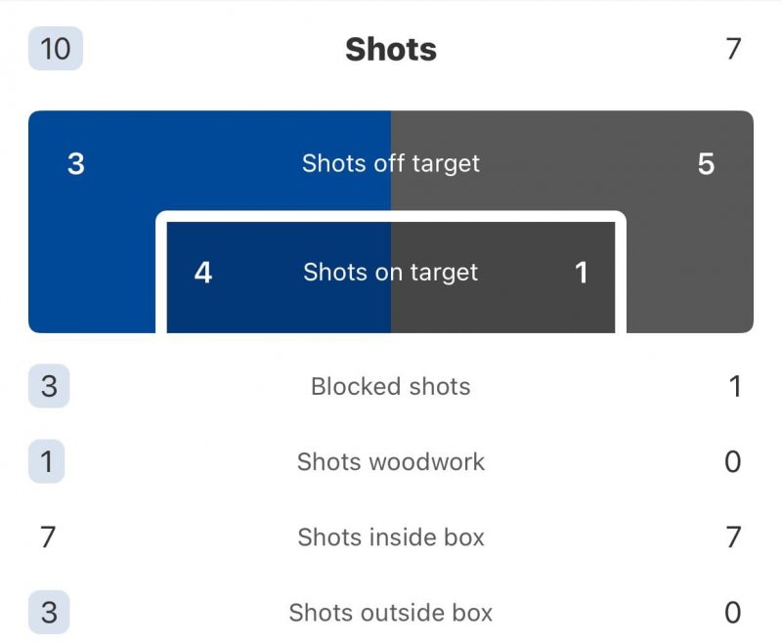The width and height of the screenshot is (782, 643).
Task: Select the home team's 10 total shots badge
Action: (56, 49)
